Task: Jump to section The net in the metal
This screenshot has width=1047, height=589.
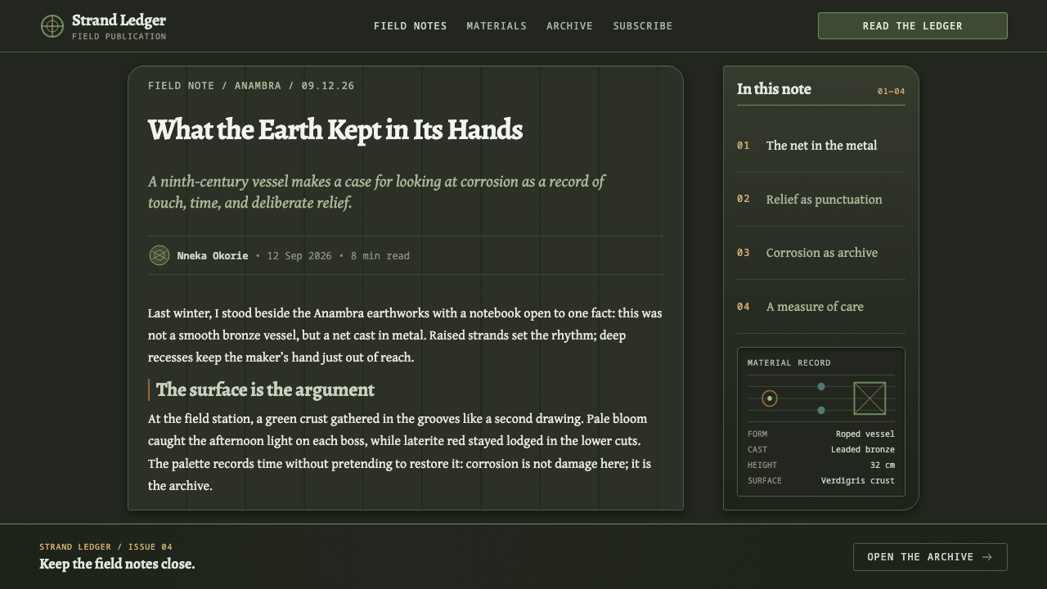Action: tap(821, 146)
